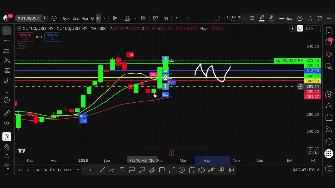Toggle lock on the selected drawing
335x188 pixels.
click(x=310, y=18)
